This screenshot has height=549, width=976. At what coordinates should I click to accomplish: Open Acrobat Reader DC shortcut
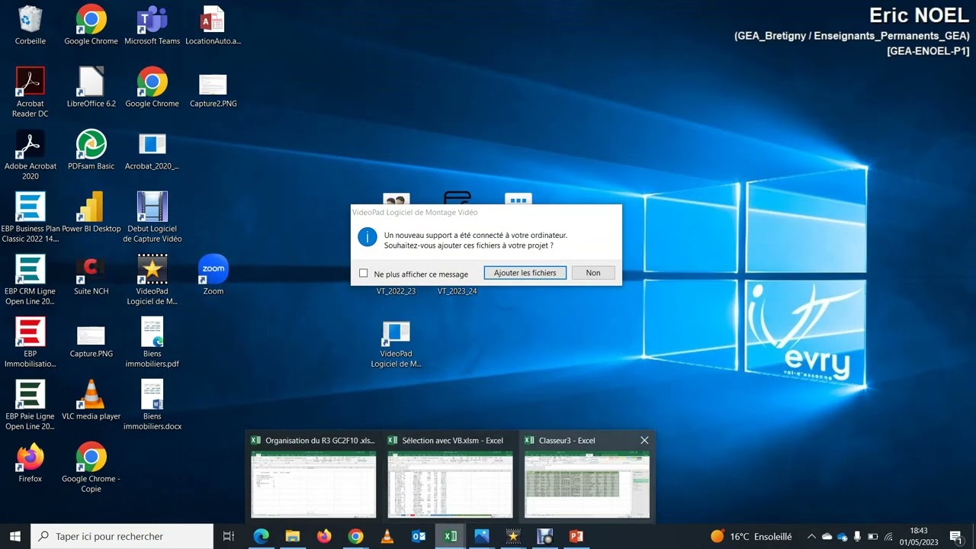30,92
